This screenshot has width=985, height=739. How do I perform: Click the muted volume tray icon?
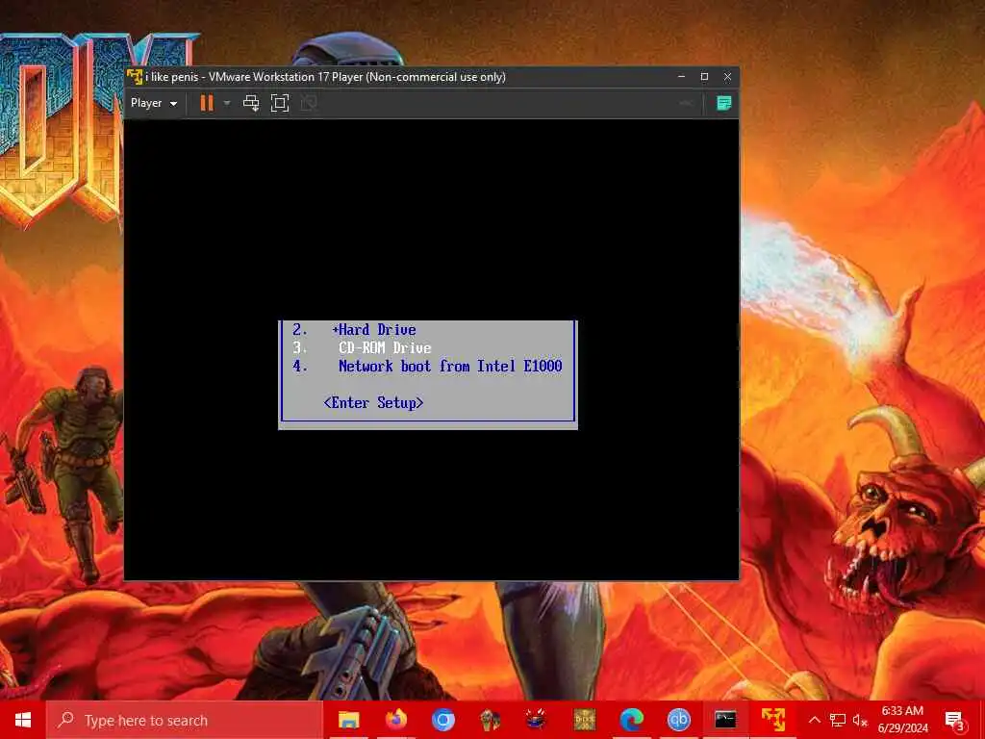point(860,720)
